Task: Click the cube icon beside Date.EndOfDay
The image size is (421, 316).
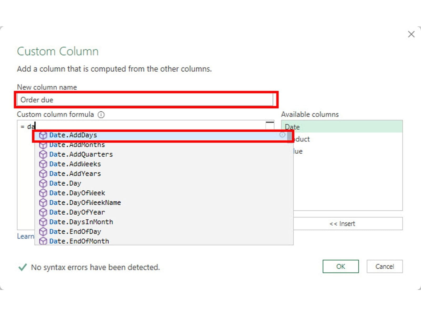Action: pyautogui.click(x=43, y=232)
